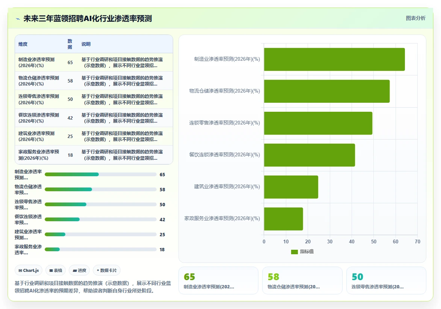Toggle the 指标值 legend swatch
Screen dimensions: 441x309
click(294, 252)
